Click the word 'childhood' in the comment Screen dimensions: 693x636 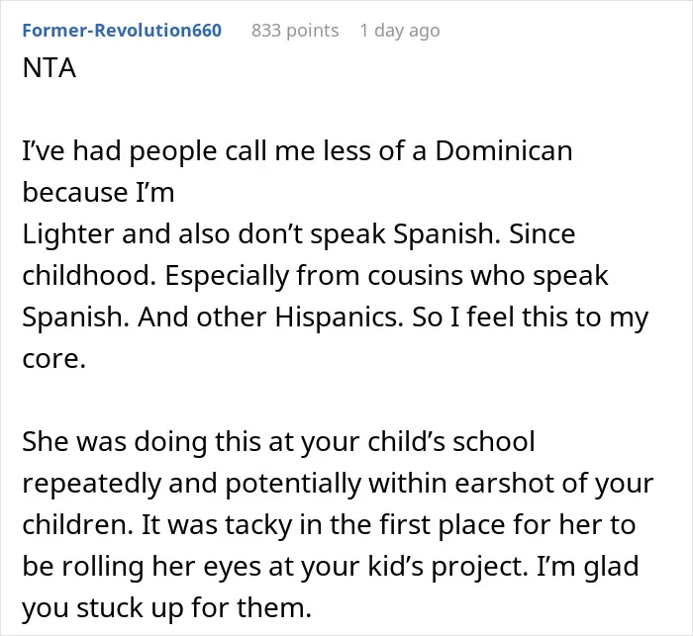[x=86, y=275]
